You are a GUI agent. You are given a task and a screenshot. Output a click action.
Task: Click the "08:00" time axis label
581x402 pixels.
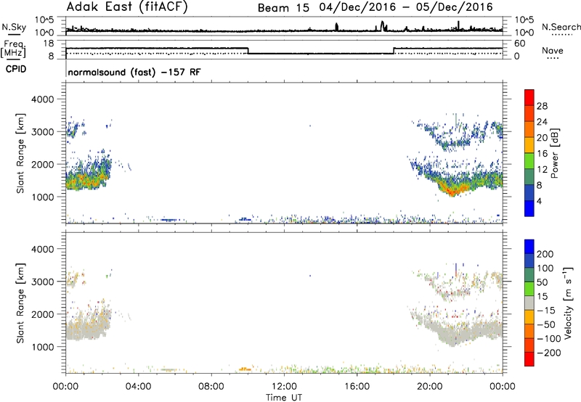point(211,387)
